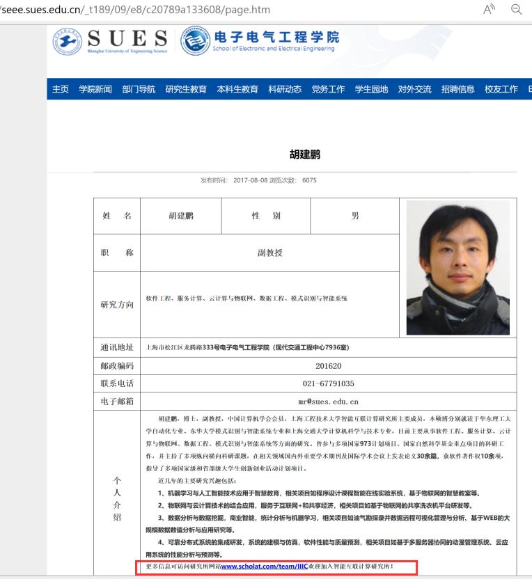Open the 党务工作 navigation item

328,89
